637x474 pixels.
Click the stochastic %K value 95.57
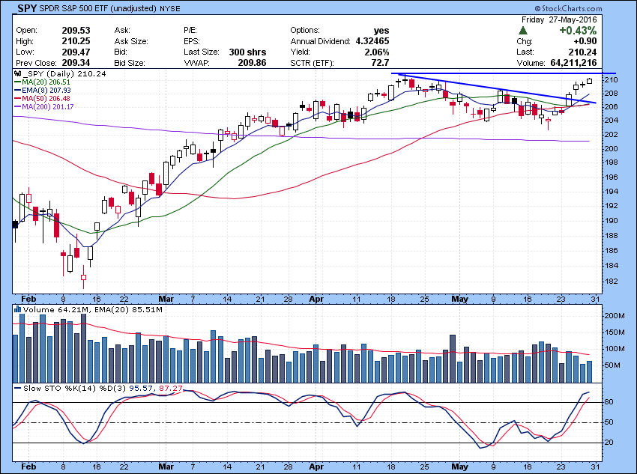pyautogui.click(x=141, y=388)
